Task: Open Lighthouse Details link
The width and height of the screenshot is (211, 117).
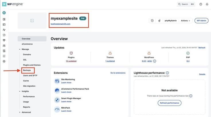Action: tap(202, 74)
